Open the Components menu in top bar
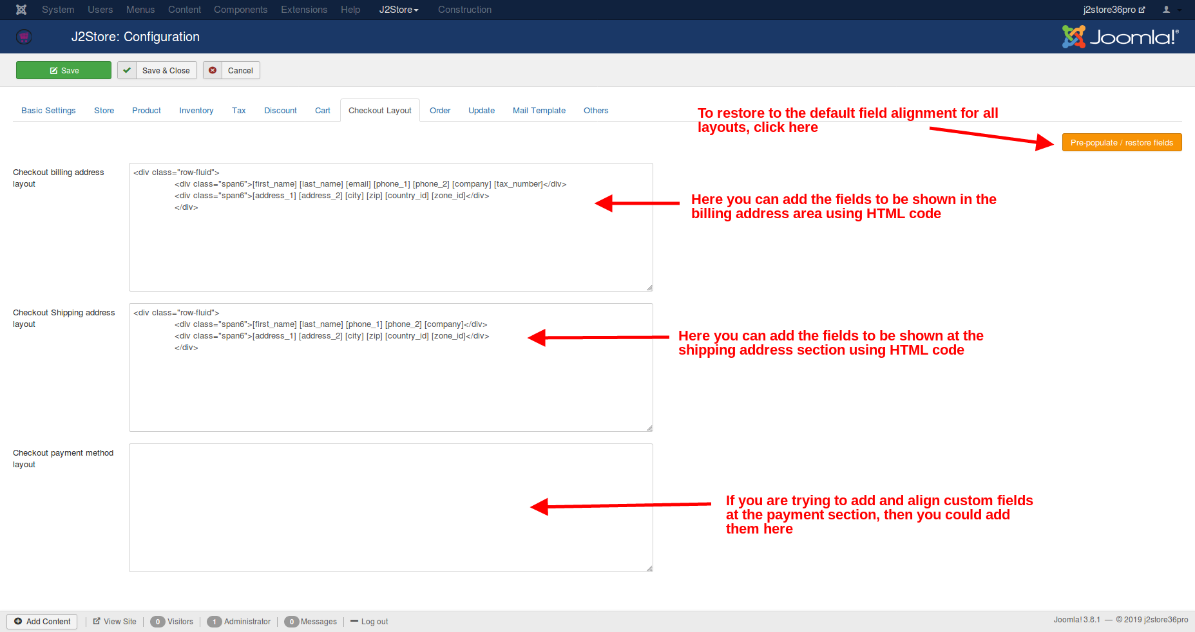 240,10
